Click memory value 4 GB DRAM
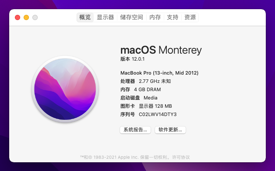Image resolution: width=275 pixels, height=171 pixels. [147, 89]
